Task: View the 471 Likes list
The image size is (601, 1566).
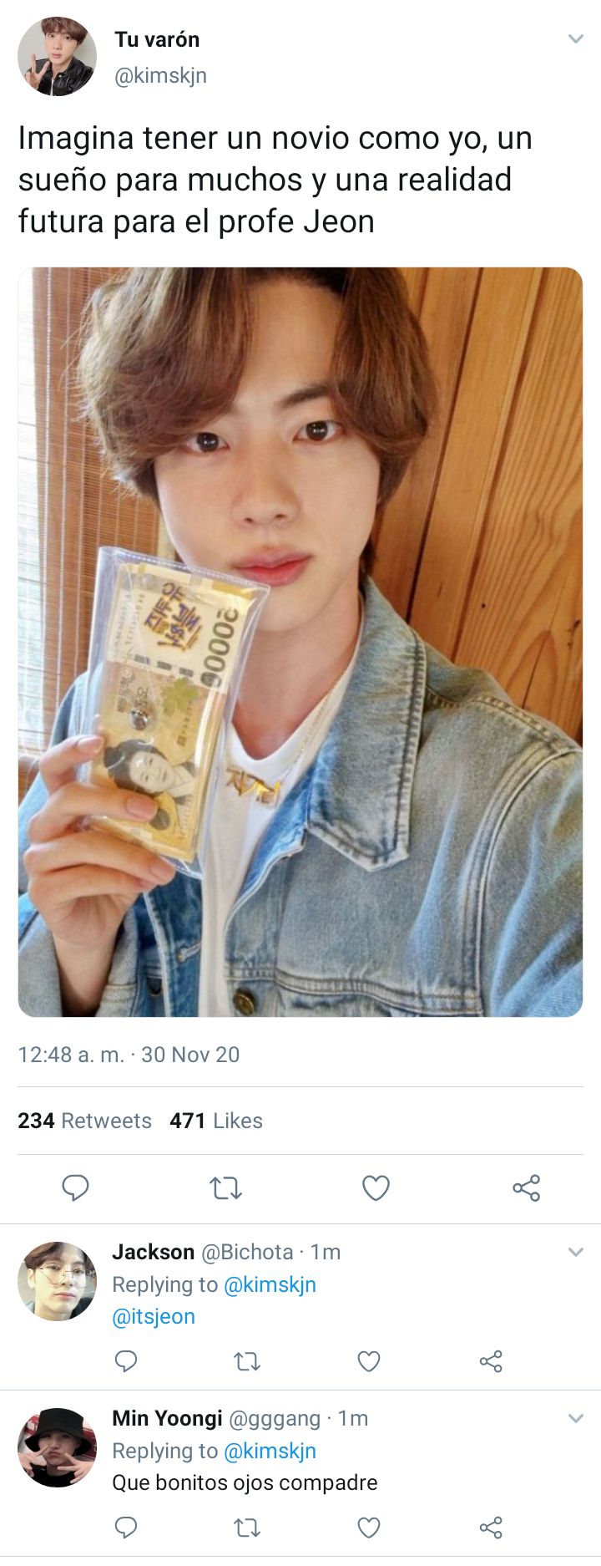Action: point(216,1121)
